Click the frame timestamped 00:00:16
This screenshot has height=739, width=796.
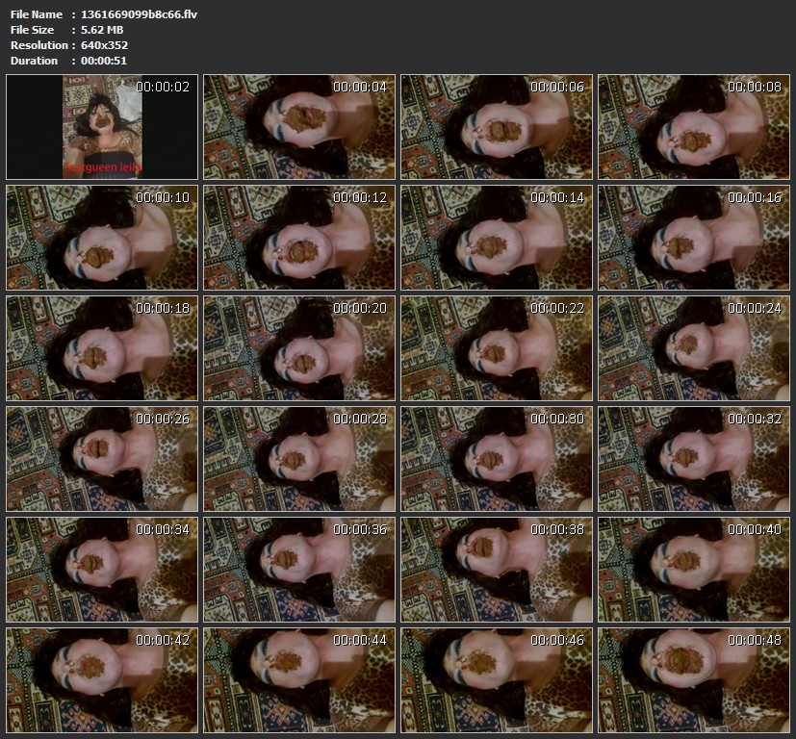point(693,238)
